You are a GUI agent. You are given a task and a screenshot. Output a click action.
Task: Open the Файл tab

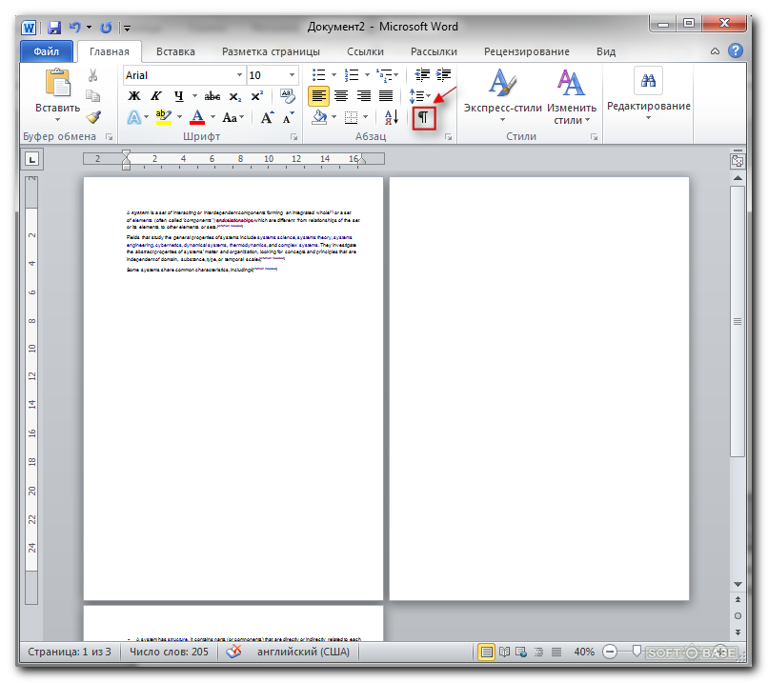(47, 51)
